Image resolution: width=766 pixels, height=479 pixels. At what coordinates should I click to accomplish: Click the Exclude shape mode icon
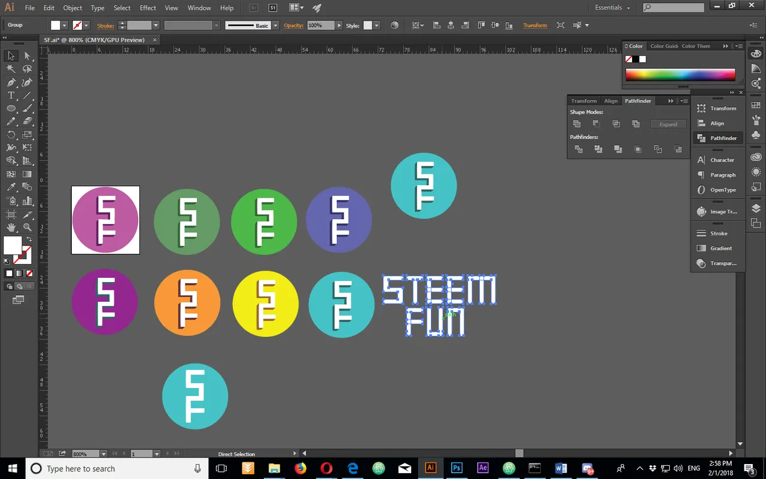636,124
